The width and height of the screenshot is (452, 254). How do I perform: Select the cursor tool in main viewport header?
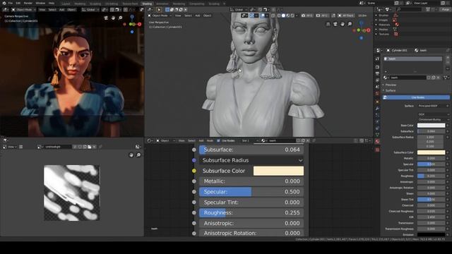[159, 9]
